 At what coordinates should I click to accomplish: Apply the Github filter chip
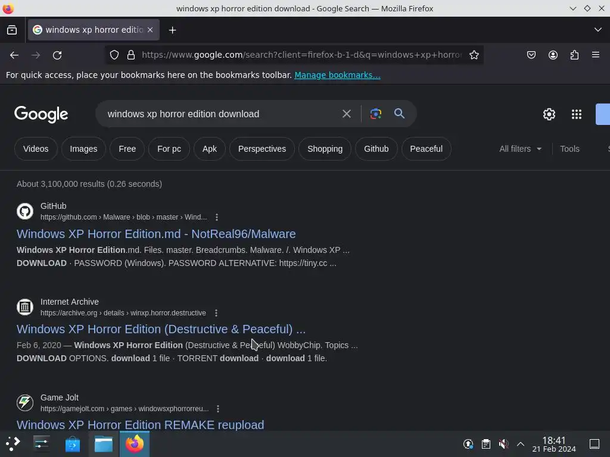click(x=376, y=149)
